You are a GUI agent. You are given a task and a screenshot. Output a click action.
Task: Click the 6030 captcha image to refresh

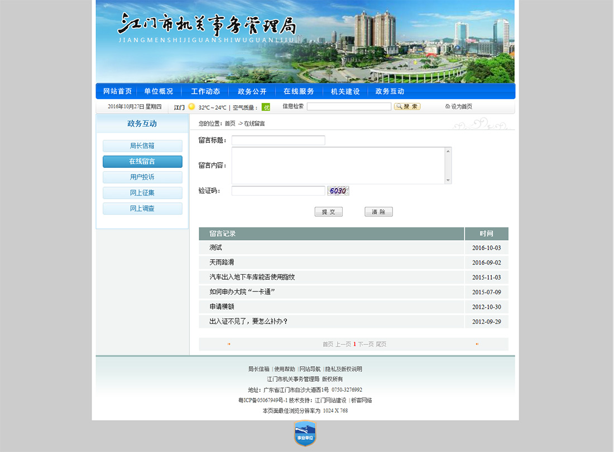(338, 191)
